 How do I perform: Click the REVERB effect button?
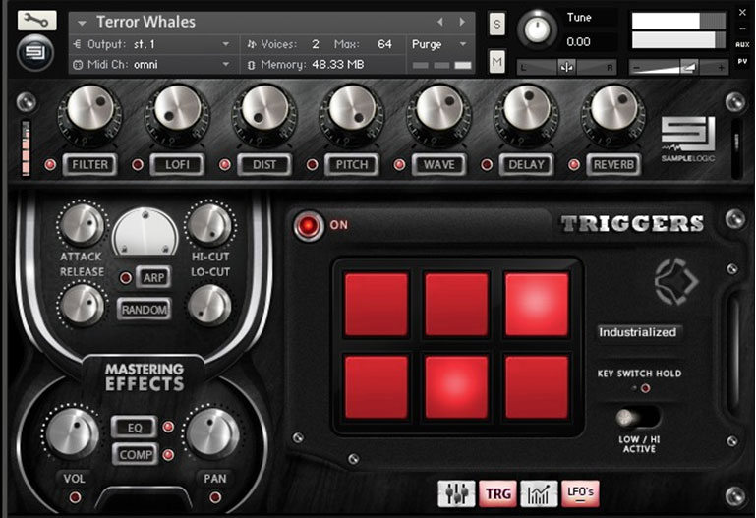tap(611, 165)
